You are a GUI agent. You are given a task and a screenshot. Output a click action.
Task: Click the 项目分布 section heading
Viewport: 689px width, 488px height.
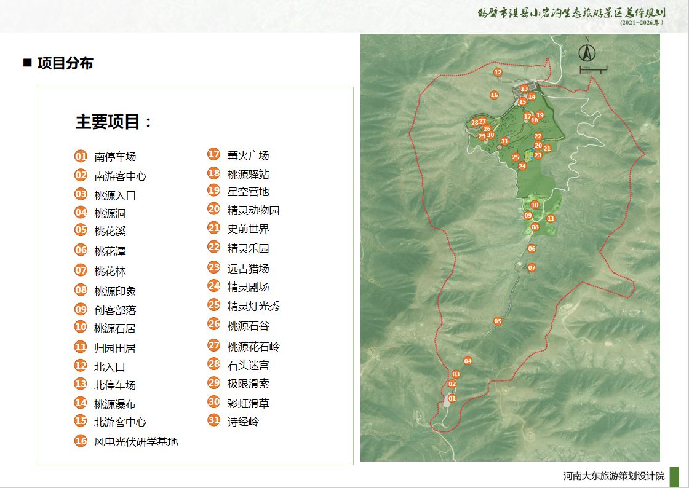[65, 63]
